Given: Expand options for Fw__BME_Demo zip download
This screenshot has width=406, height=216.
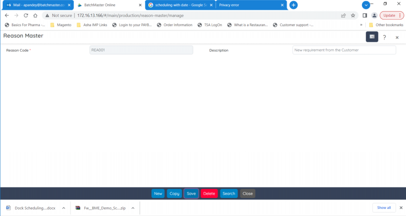Looking at the screenshot, I should point(133,208).
